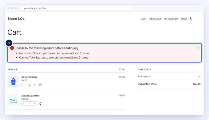Viewport: 209px width, 120px height.
Task: Go to Cart in the navigation
Action: (144, 19)
